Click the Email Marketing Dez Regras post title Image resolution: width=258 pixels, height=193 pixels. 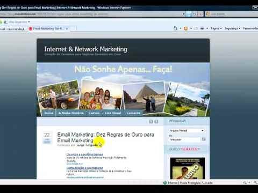[105, 137]
